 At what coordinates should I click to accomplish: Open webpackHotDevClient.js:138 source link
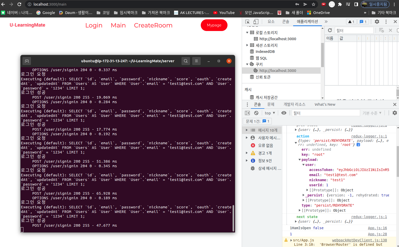[x=359, y=240]
